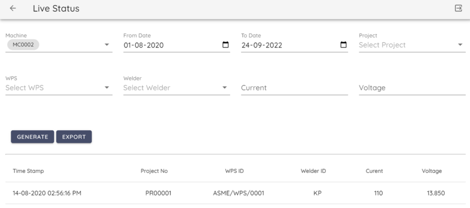Open the To Date calendar picker icon
This screenshot has width=470, height=208.
343,45
